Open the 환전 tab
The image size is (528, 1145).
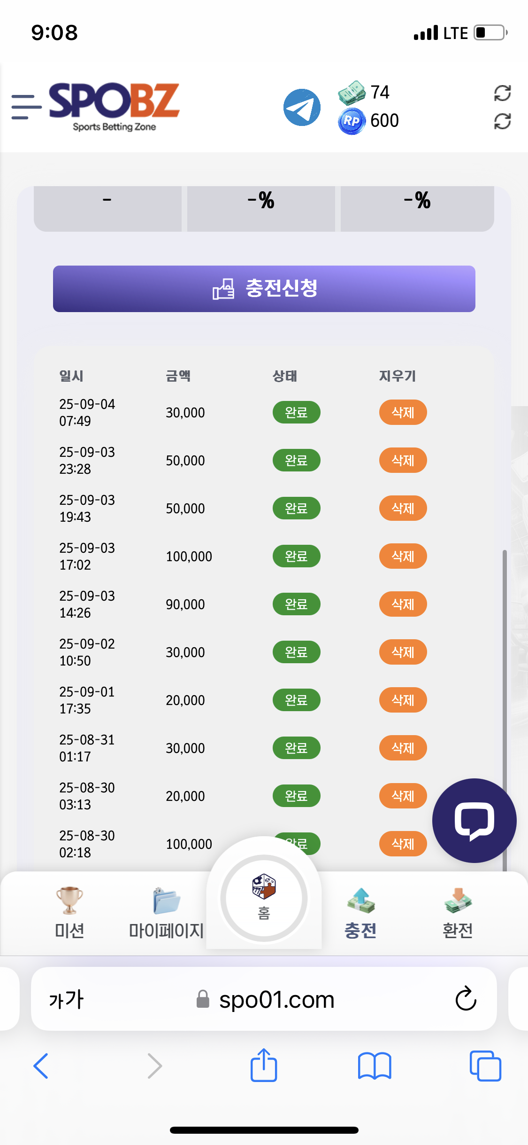[x=458, y=913]
